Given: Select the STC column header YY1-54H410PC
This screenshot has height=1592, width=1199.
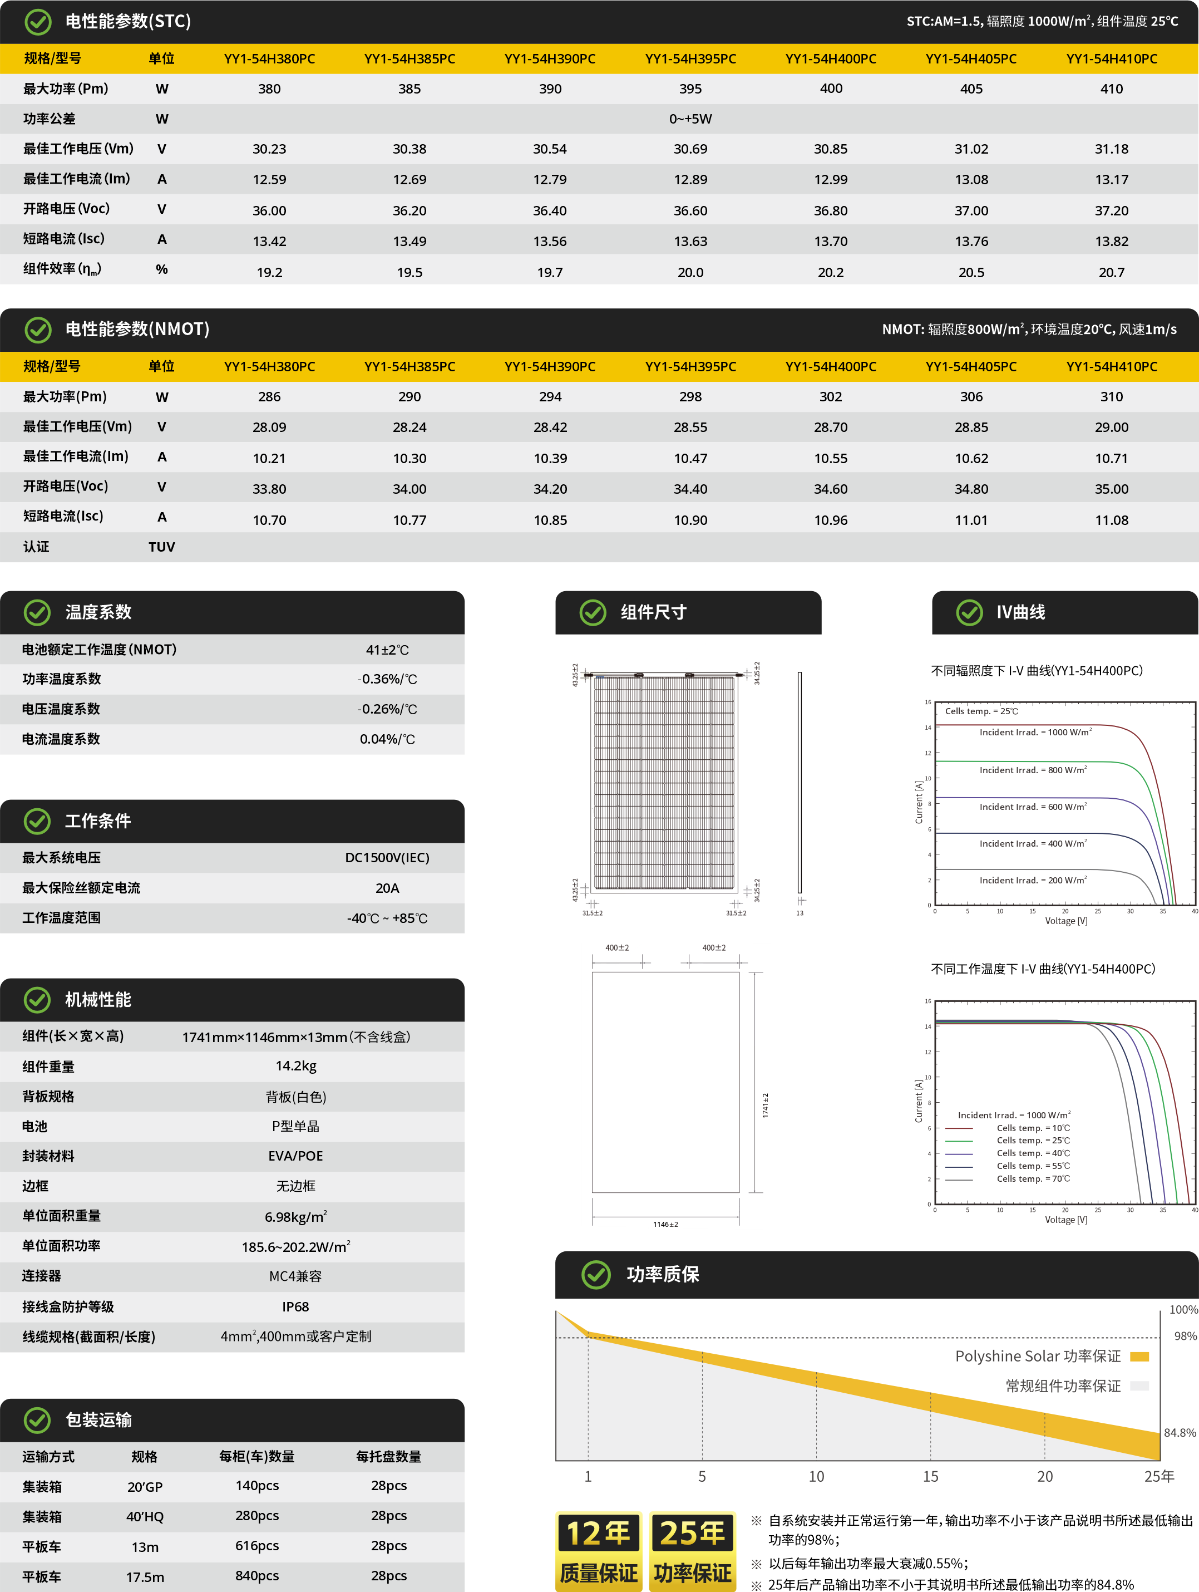Looking at the screenshot, I should click(1112, 59).
